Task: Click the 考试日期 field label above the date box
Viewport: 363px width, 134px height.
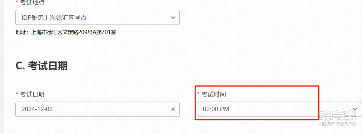Action: tap(32, 94)
